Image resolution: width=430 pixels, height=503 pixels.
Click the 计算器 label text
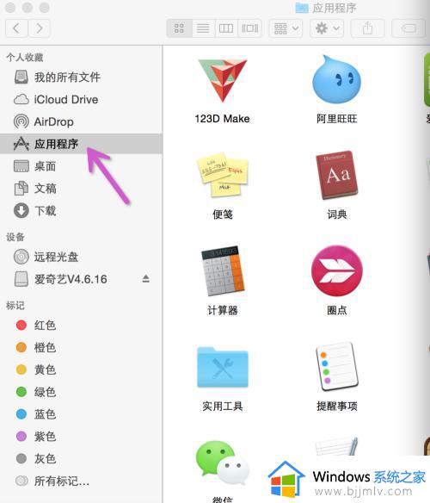[223, 310]
